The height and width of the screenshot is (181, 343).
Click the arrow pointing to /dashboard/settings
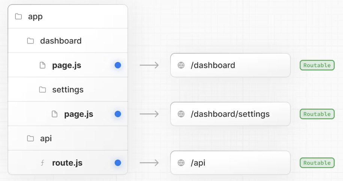(149, 114)
